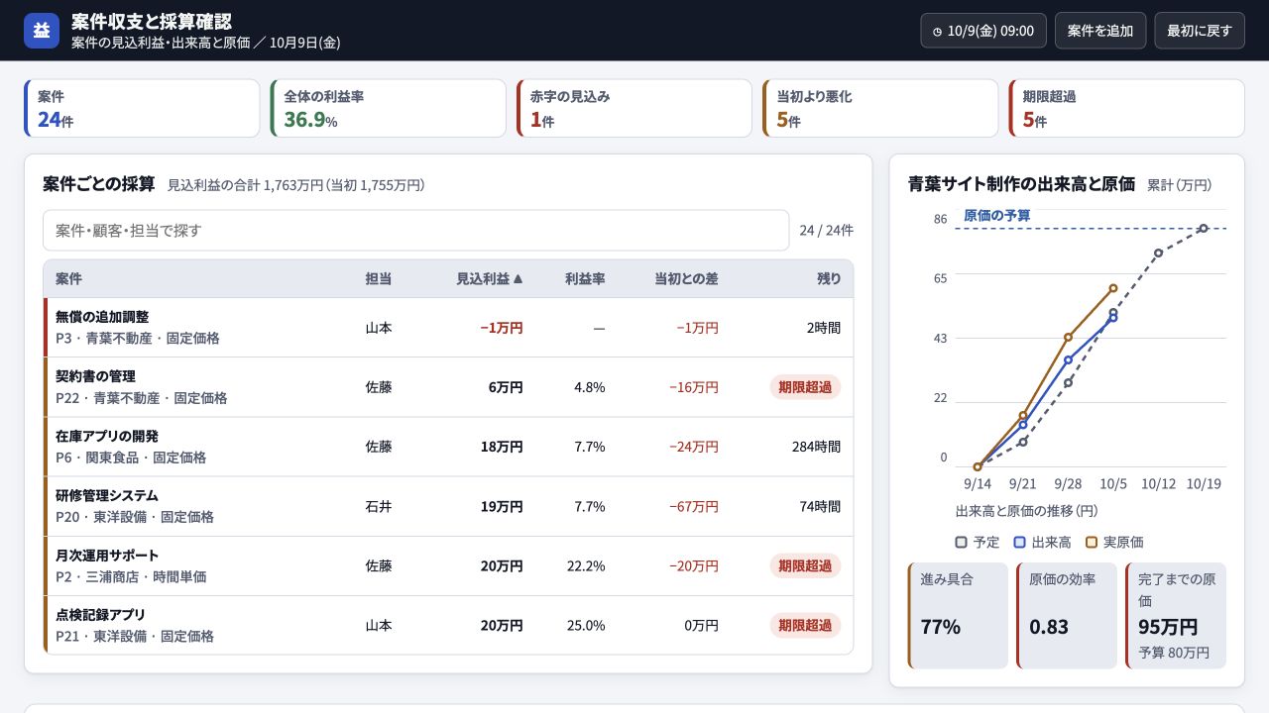The image size is (1269, 713).
Task: Toggle the 予定 legend marker
Action: tap(961, 542)
